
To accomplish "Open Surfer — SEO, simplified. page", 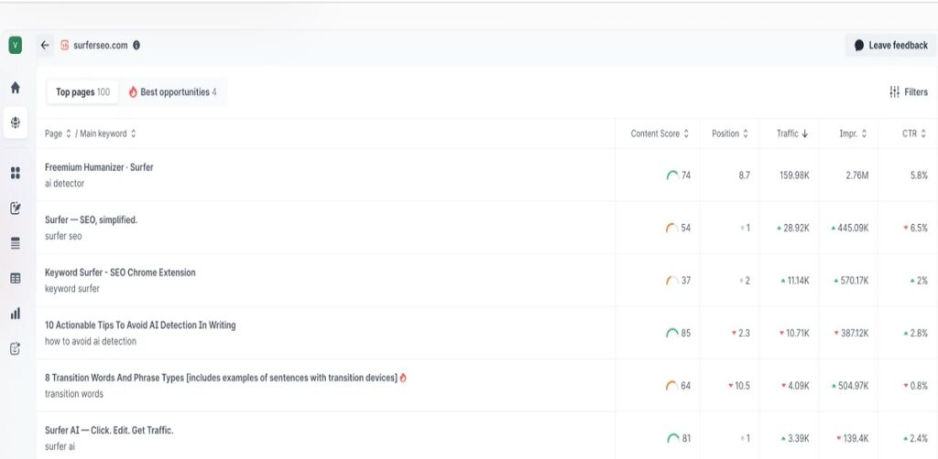I will 91,219.
